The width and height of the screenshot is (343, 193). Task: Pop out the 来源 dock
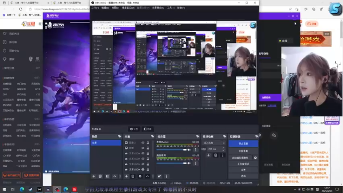click(153, 136)
